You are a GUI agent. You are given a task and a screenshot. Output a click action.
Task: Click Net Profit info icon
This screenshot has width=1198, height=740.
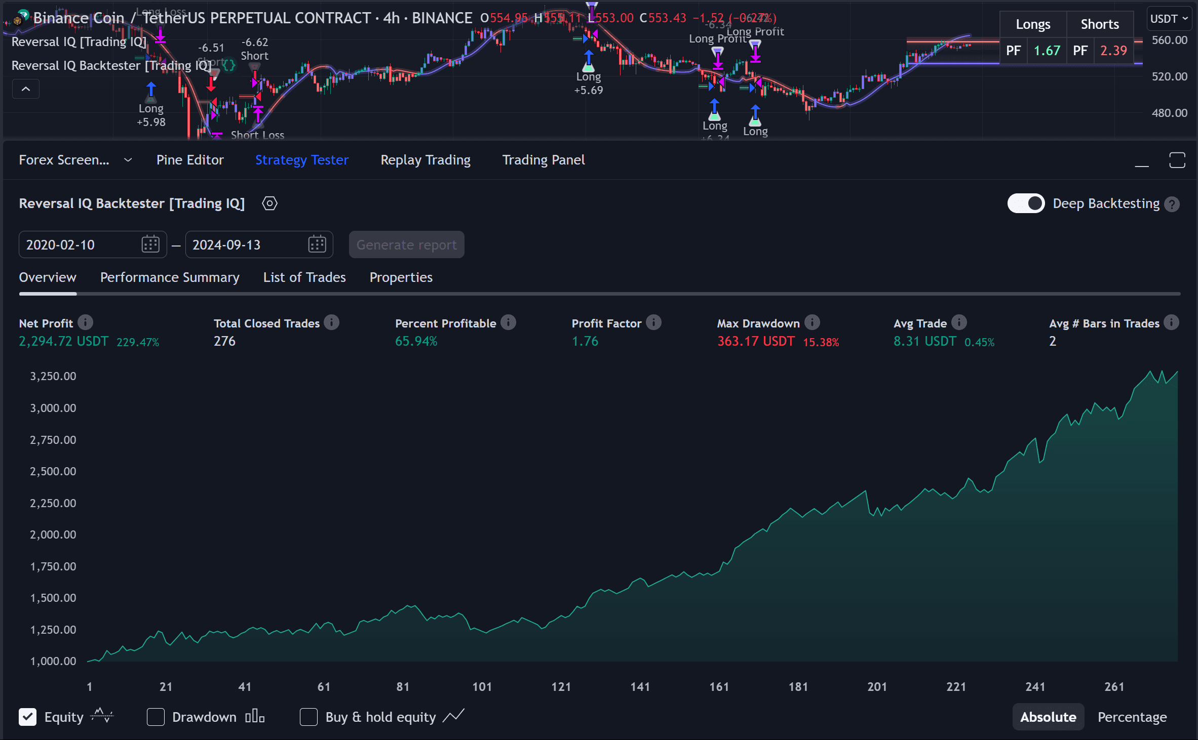click(85, 322)
